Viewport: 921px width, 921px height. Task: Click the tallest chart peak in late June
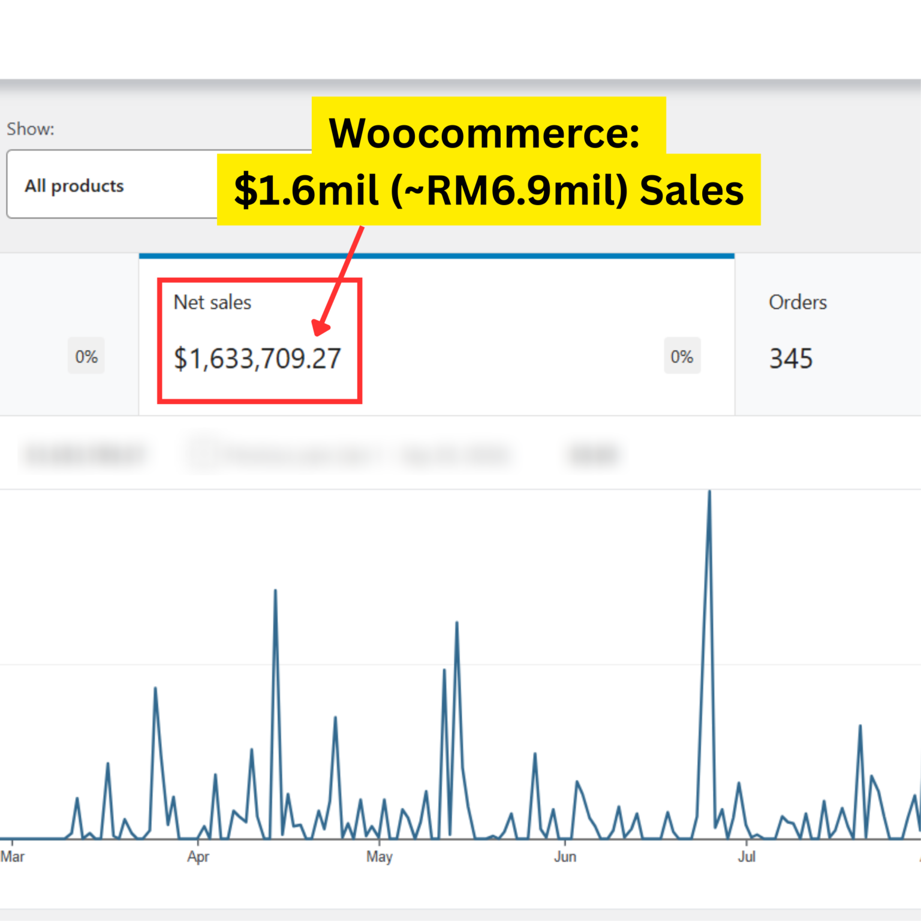pos(709,493)
